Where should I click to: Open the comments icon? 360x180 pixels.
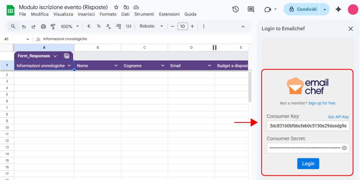click(x=251, y=9)
